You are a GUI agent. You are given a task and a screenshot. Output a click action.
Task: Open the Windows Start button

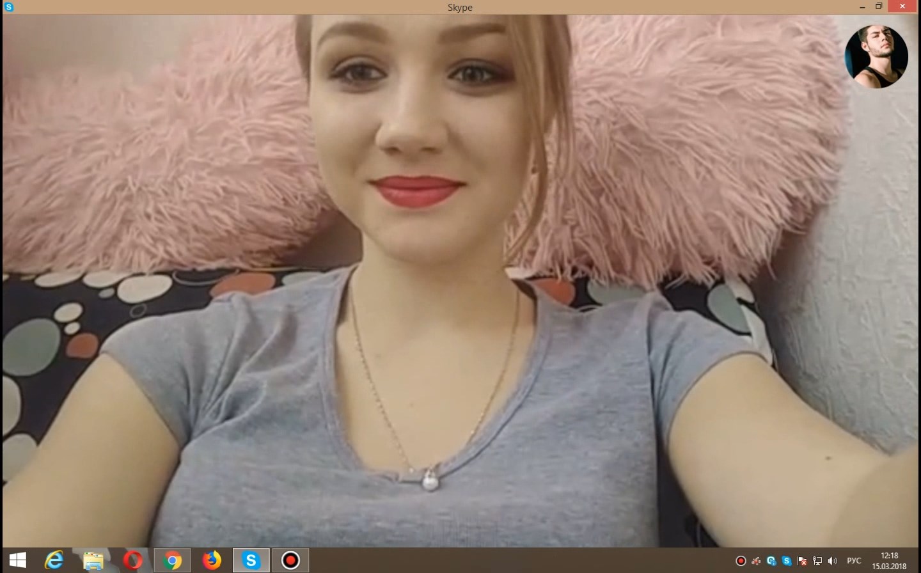click(17, 561)
